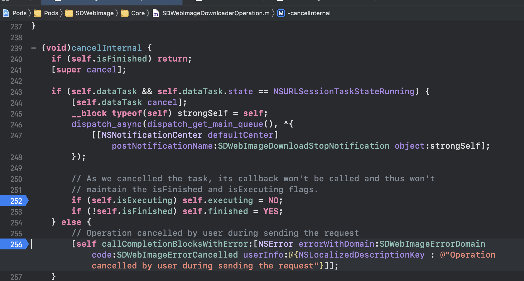Click the yellow Pods folder icon in the breadcrumb

tap(38, 13)
